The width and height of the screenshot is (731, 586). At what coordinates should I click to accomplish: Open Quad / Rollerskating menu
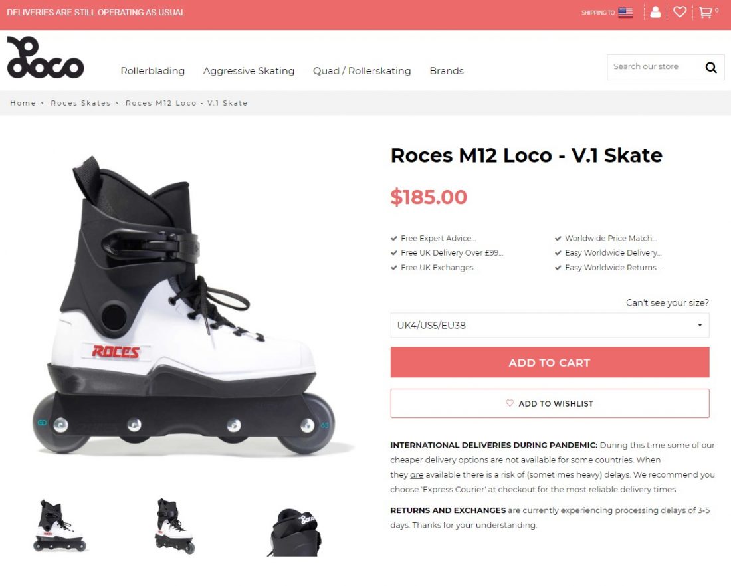(362, 71)
